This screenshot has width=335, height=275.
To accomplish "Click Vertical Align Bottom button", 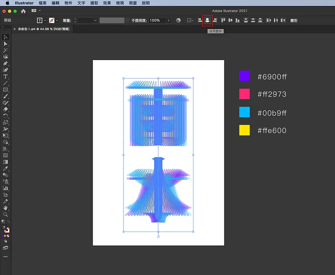I will (x=237, y=20).
